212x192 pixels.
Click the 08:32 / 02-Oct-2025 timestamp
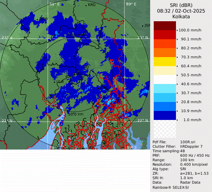(181, 11)
